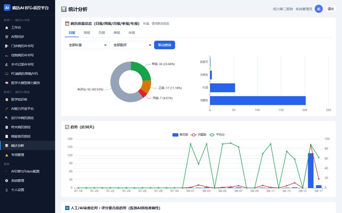
Task: Click the home icon beside 工作台
Action: [x=7, y=27]
